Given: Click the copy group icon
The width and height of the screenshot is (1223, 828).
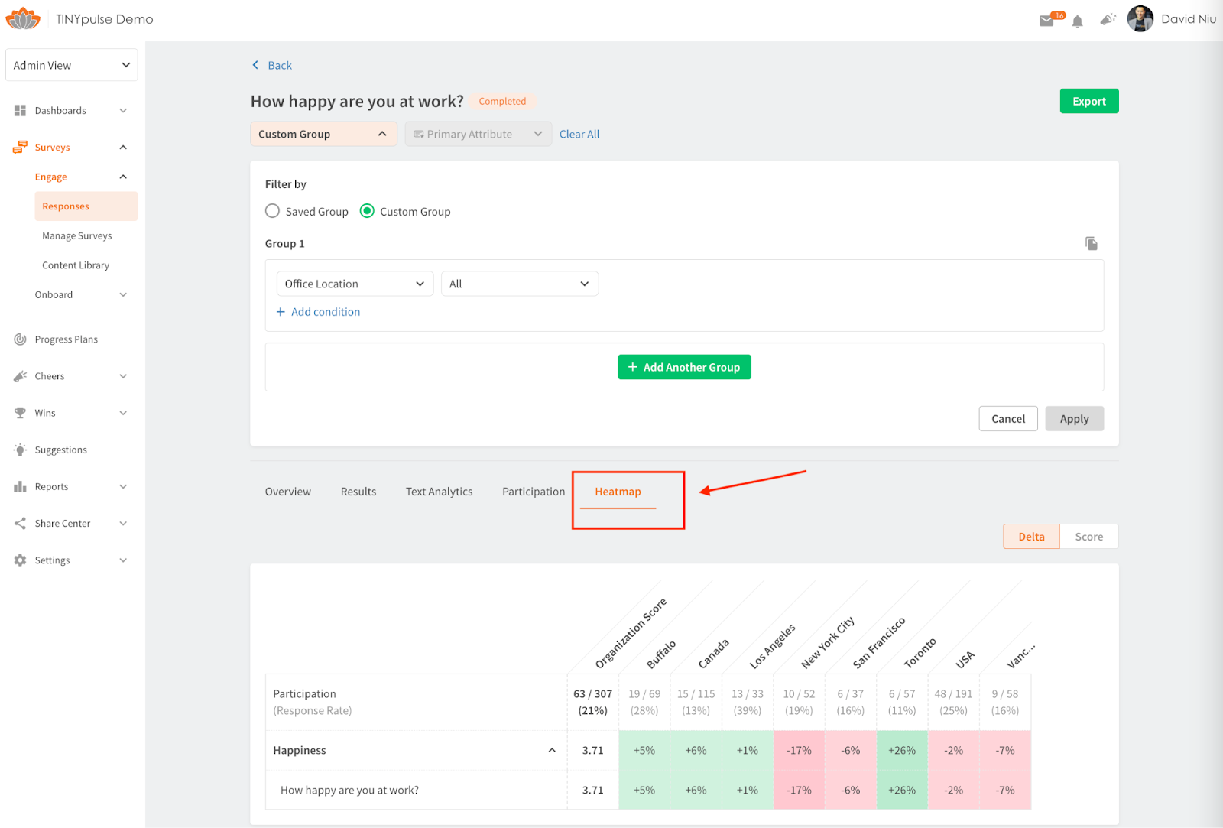Looking at the screenshot, I should click(x=1092, y=243).
